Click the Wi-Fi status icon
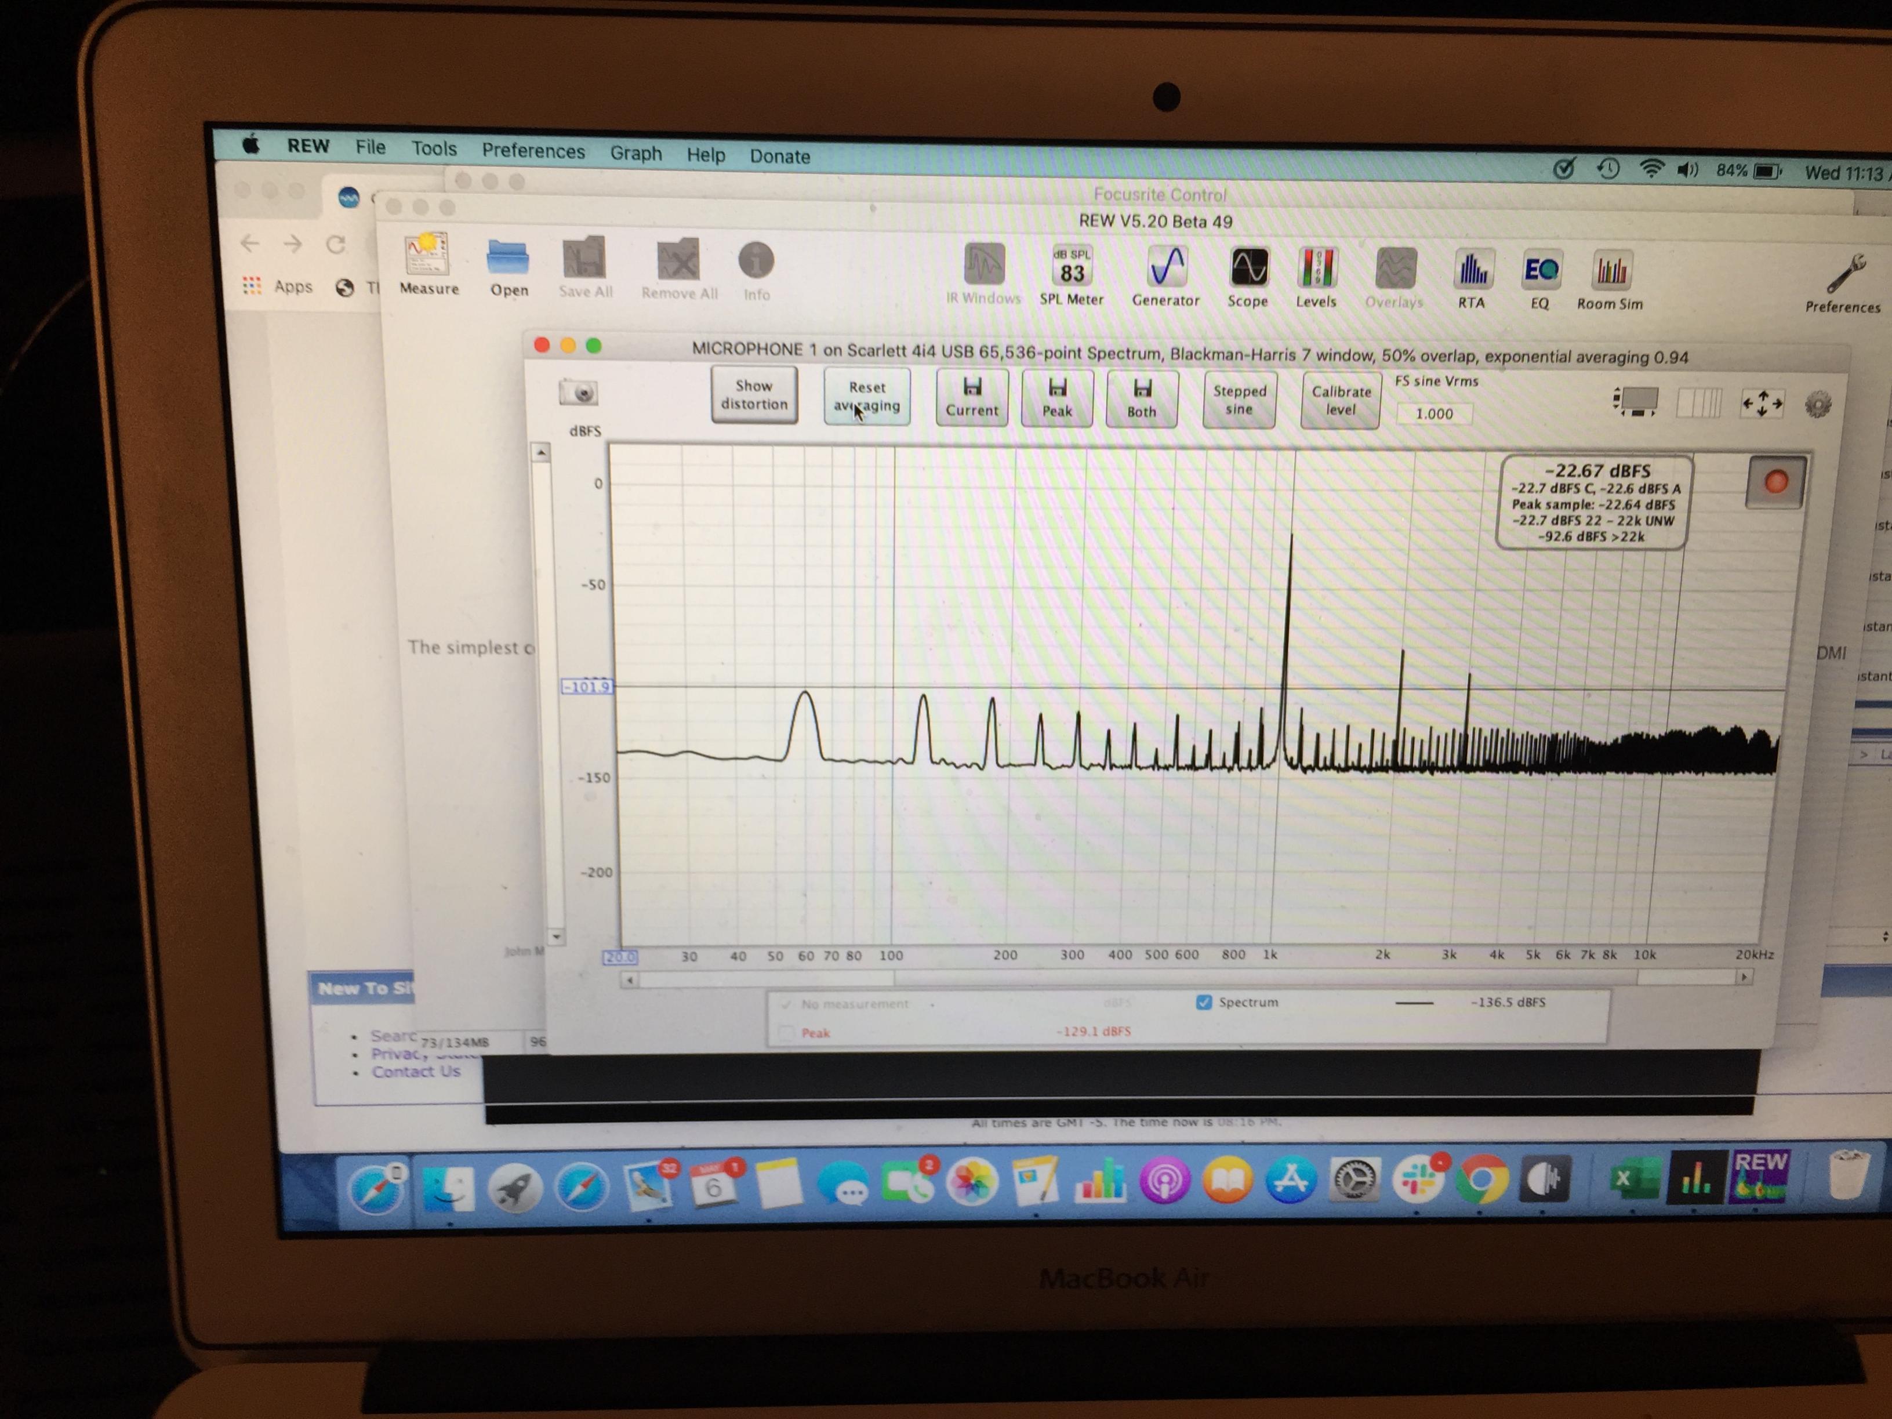 coord(1651,169)
